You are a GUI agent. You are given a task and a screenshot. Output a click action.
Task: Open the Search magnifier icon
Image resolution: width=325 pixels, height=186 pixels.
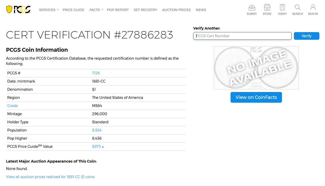(297, 8)
